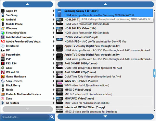Select Avid DNxHD 720p(*.mov) profile
The width and height of the screenshot is (156, 121).
[104, 74]
